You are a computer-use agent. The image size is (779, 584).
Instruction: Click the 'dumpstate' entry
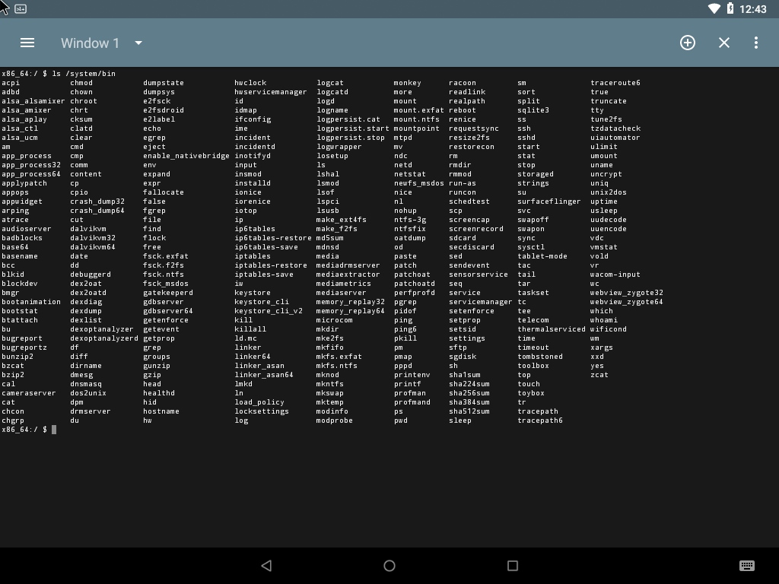(x=164, y=83)
